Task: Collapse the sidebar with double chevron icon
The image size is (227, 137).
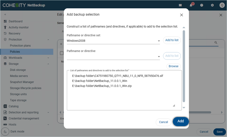Action: point(5,15)
